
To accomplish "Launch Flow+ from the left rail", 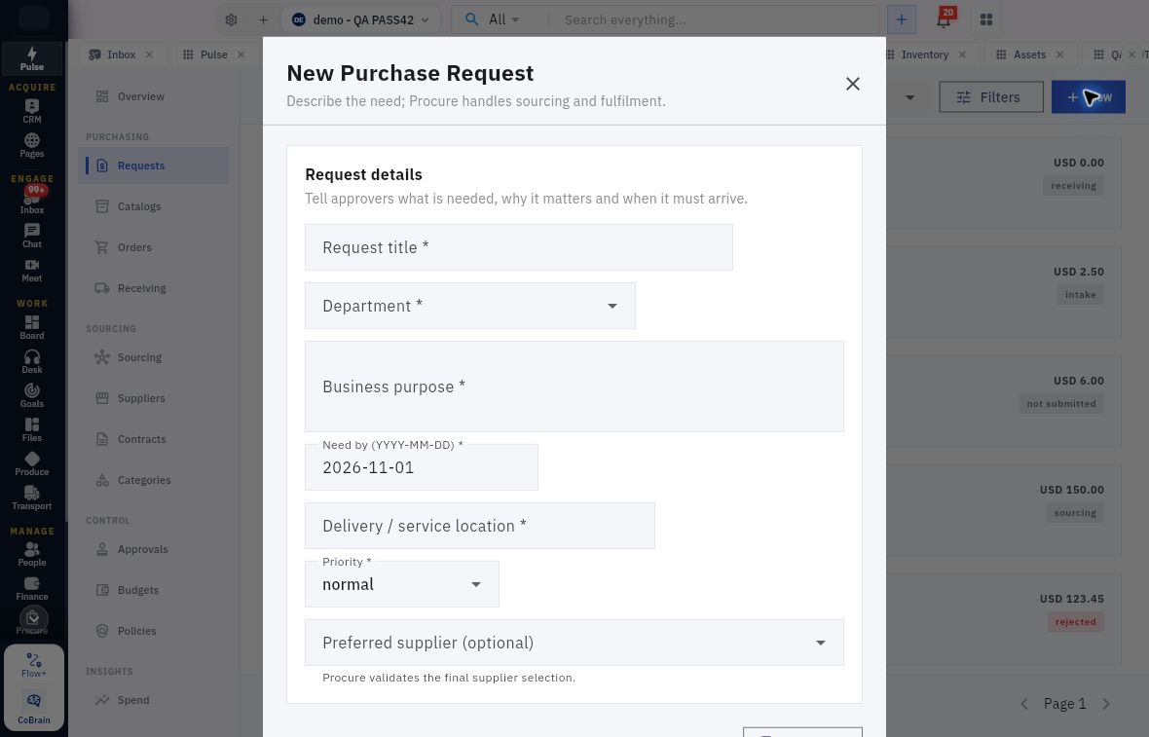I will coord(34,665).
